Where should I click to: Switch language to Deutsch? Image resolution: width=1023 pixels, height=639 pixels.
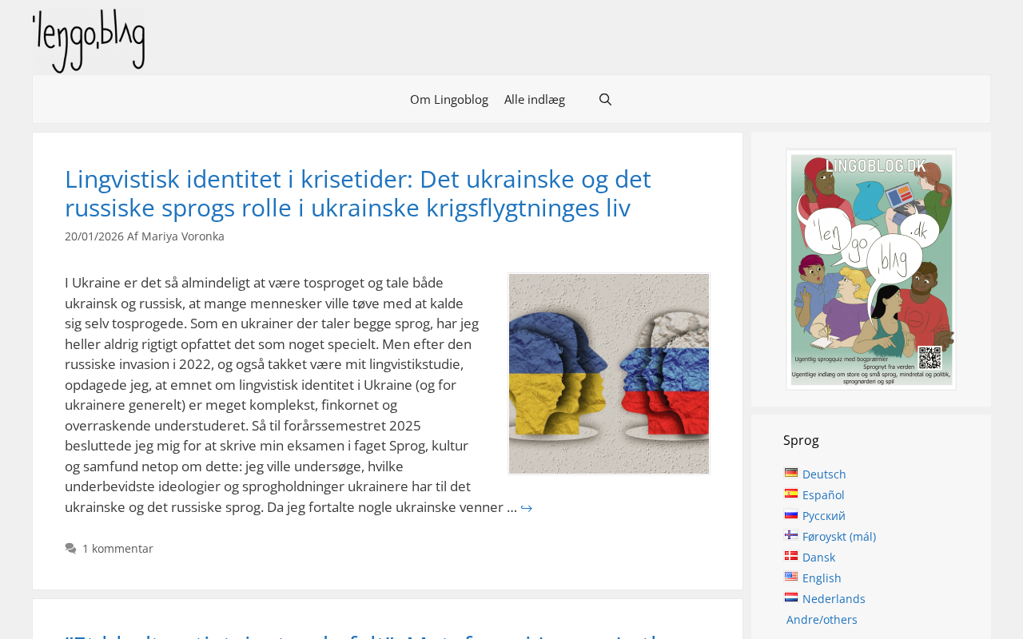[824, 474]
